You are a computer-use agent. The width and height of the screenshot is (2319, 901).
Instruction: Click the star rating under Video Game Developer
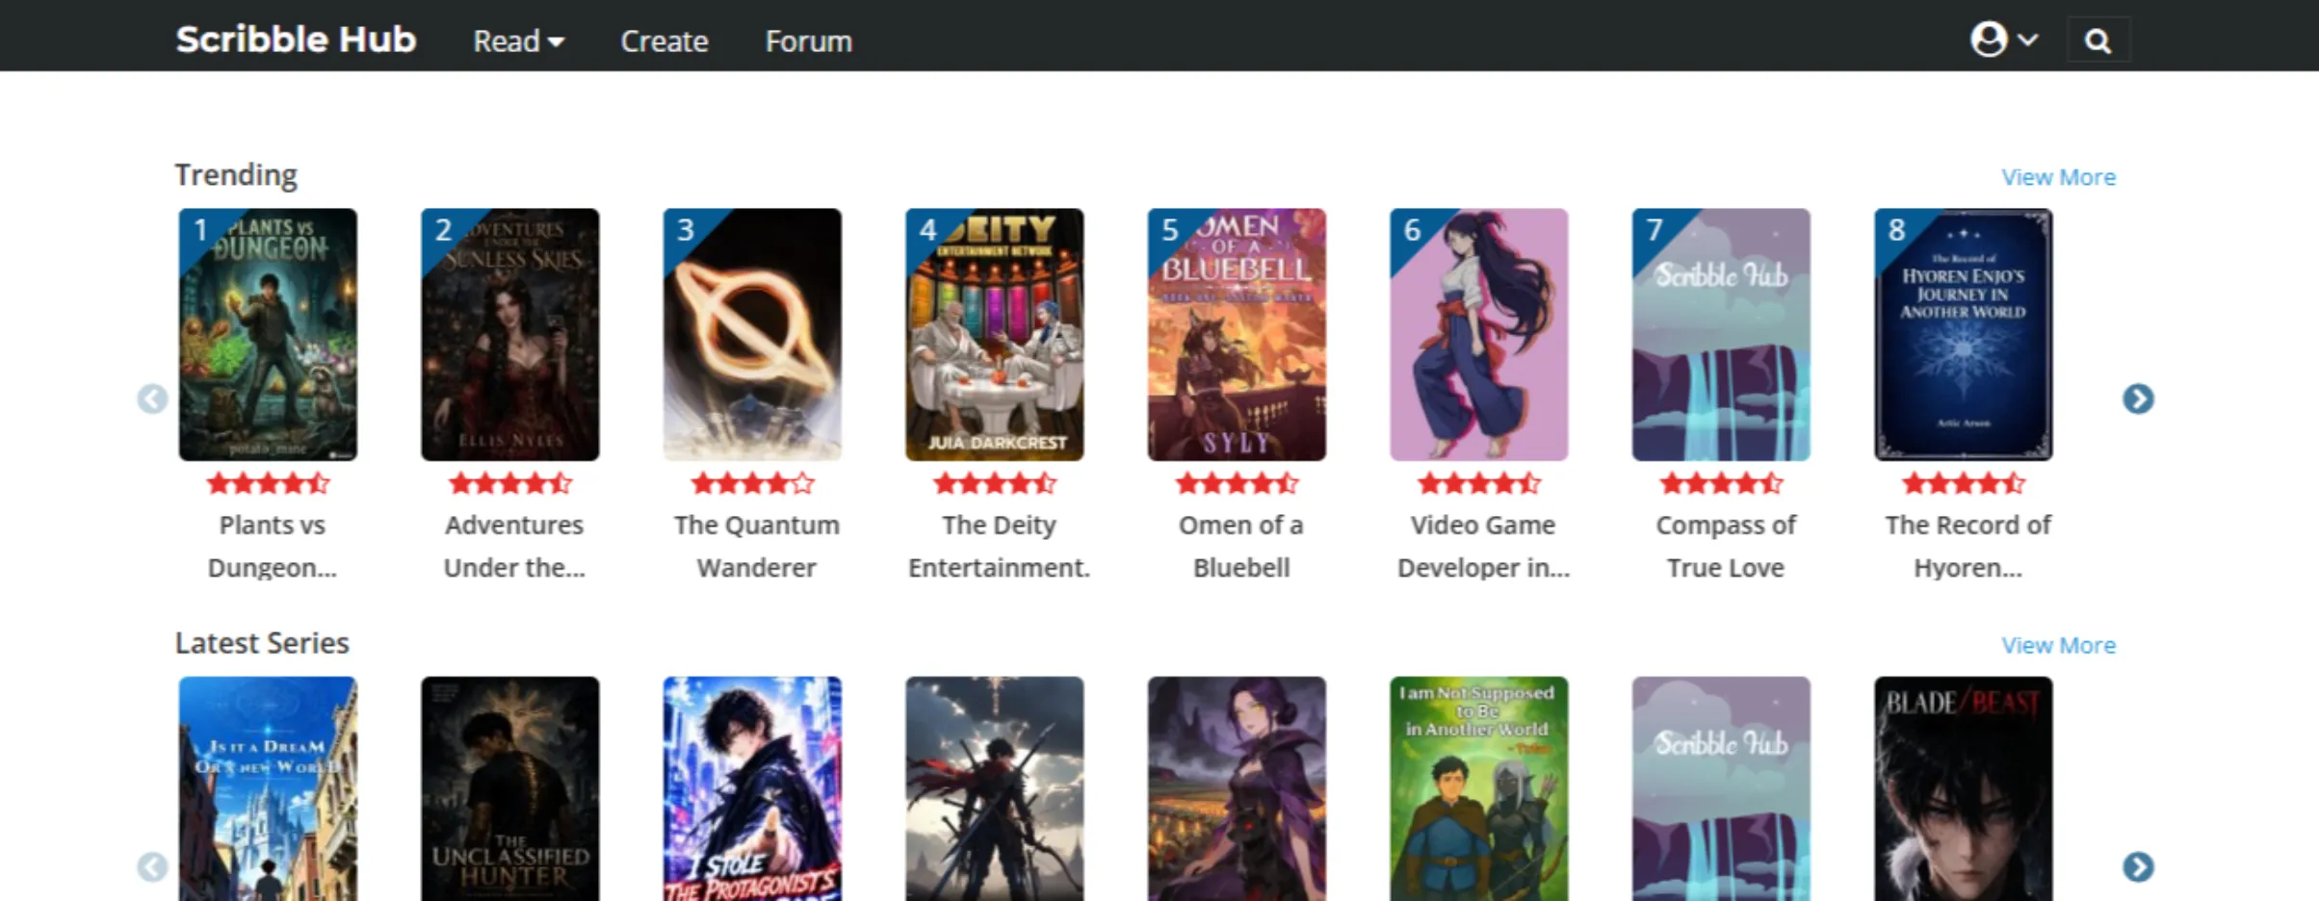click(1478, 483)
